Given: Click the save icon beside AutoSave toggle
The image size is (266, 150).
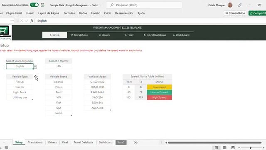Looking at the screenshot, I should click(x=42, y=5).
